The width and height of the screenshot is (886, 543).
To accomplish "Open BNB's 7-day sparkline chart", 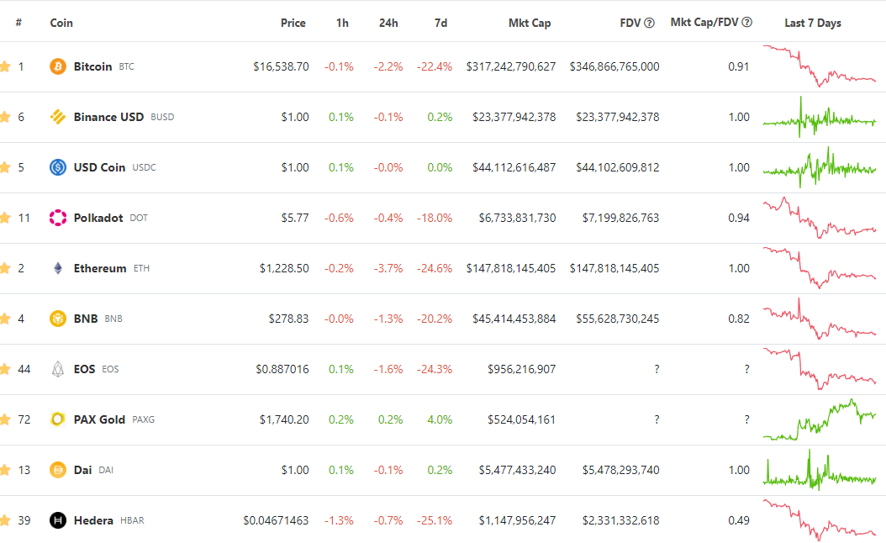I will [x=820, y=319].
